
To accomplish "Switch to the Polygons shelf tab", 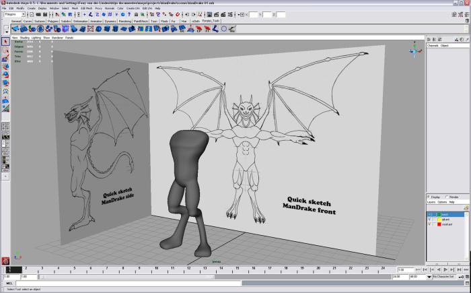I will [x=53, y=22].
